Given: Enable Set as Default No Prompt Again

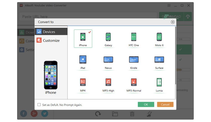Looking at the screenshot, I should pos(39,105).
